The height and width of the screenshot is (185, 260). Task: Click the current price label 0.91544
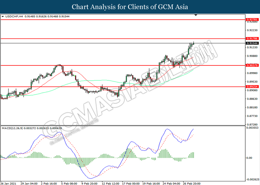[252, 43]
